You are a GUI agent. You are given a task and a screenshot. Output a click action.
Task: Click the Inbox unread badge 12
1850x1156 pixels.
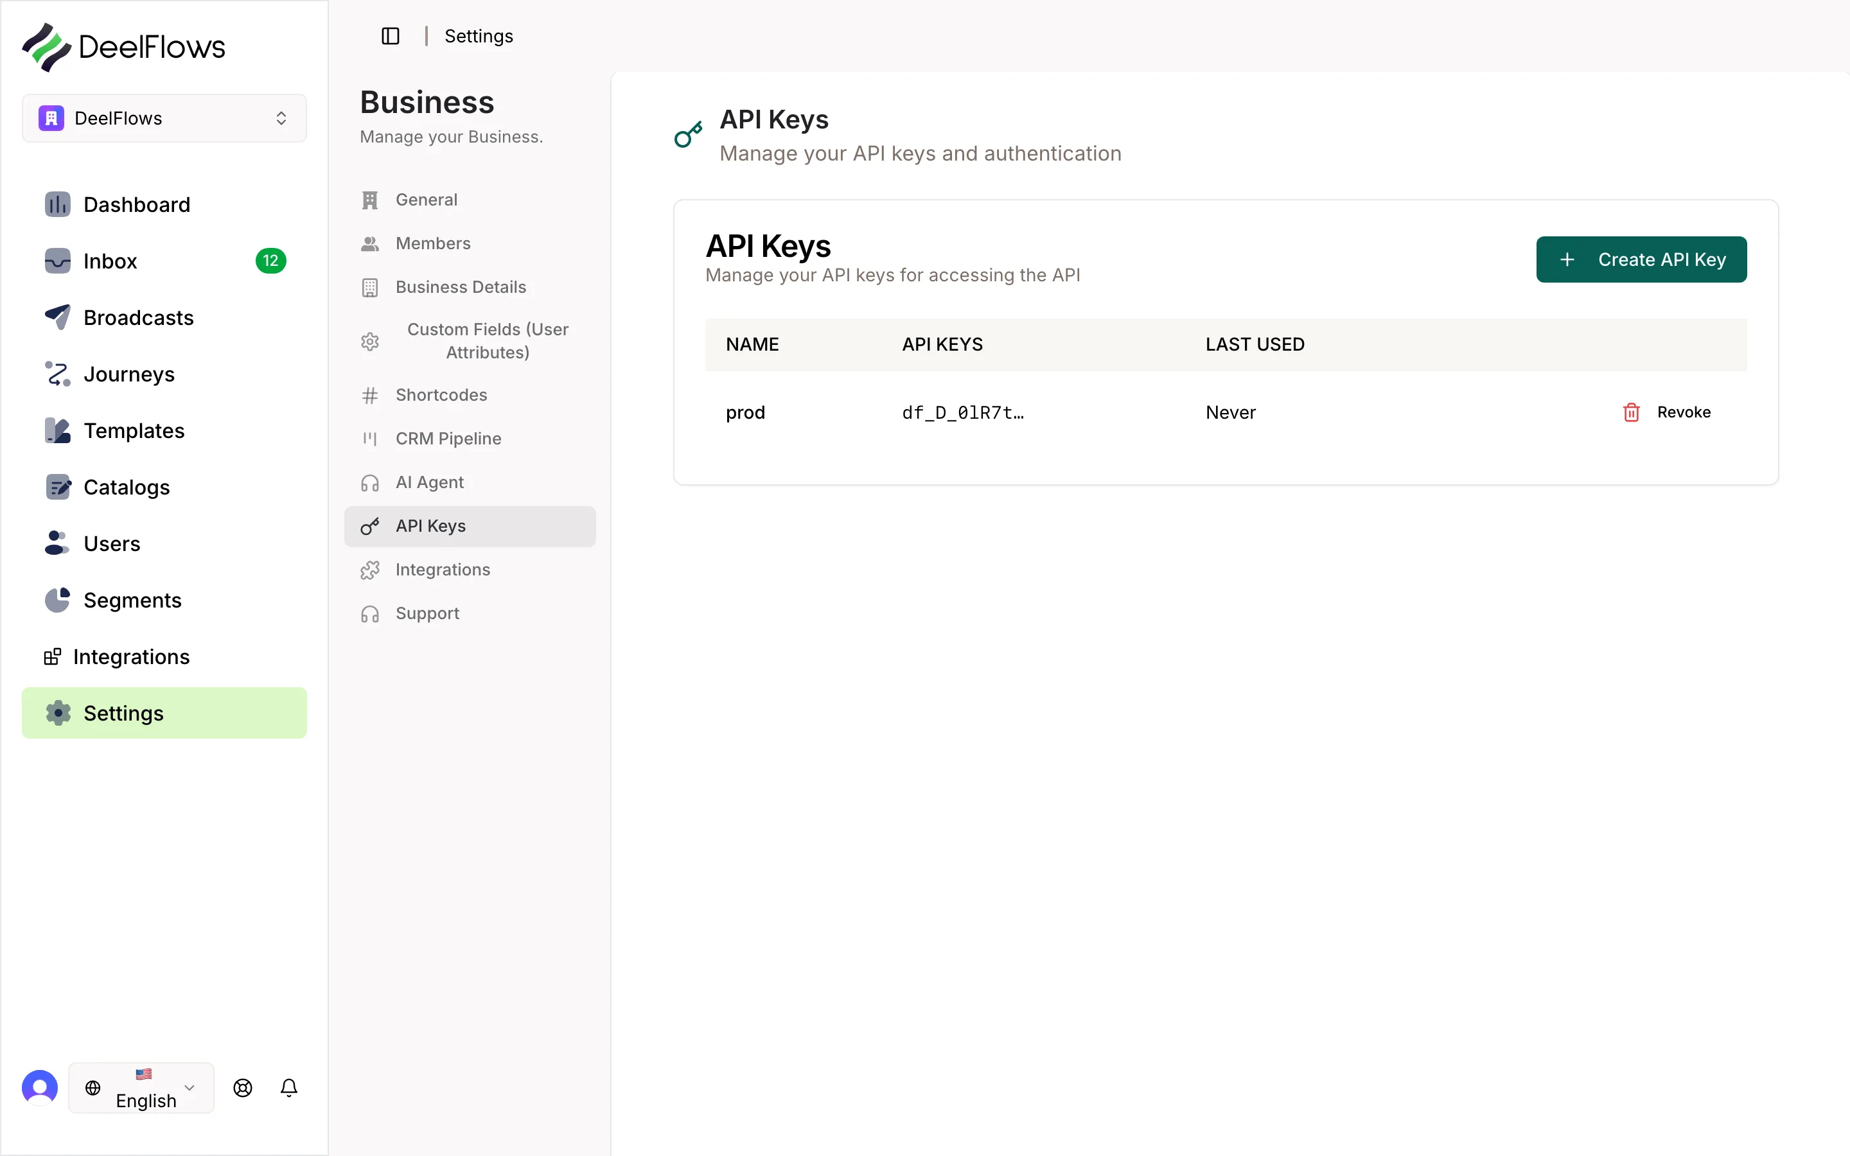pyautogui.click(x=270, y=261)
